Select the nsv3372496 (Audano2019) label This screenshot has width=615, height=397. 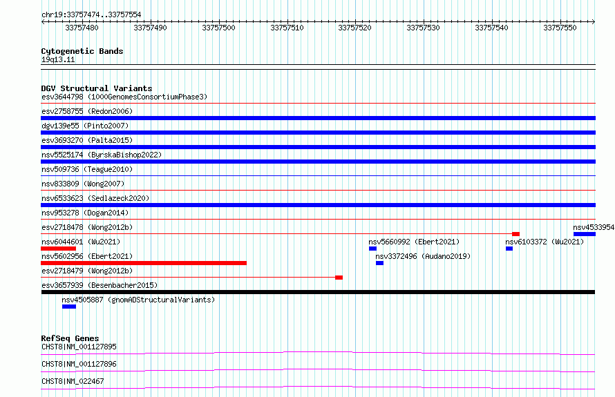[x=423, y=256]
